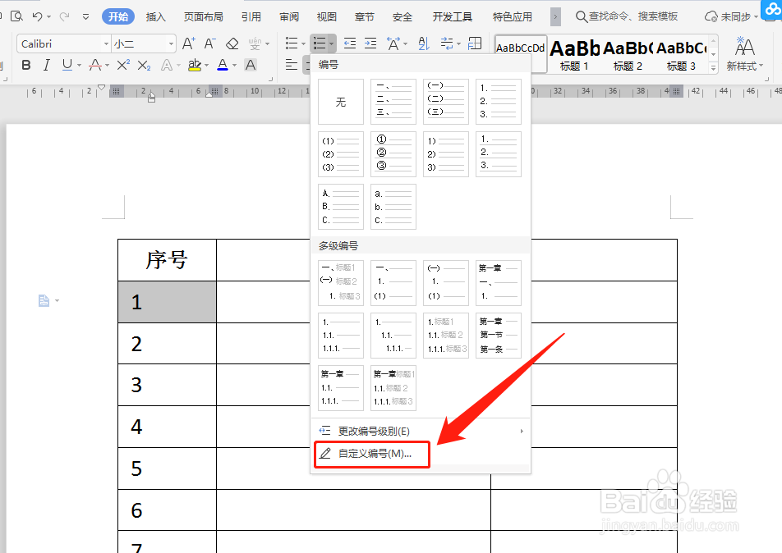Image resolution: width=782 pixels, height=553 pixels.
Task: Choose circled ①②③ numbering style
Action: pyautogui.click(x=393, y=154)
